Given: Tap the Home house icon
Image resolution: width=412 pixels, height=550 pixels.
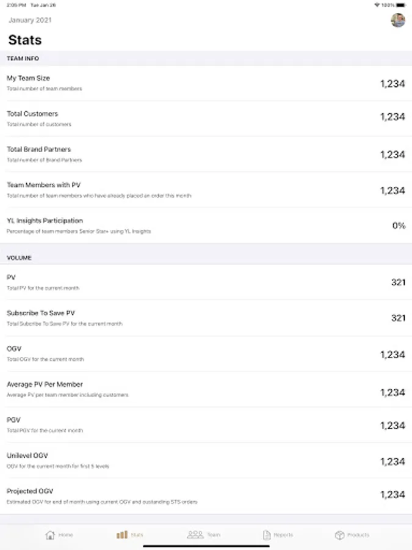Looking at the screenshot, I should click(x=50, y=535).
